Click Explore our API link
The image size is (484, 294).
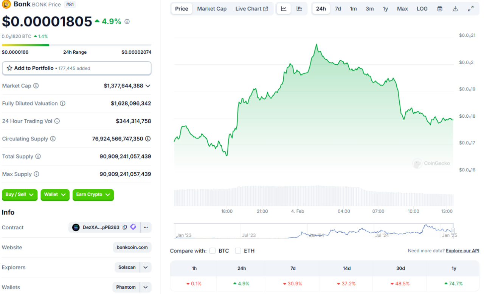pyautogui.click(x=462, y=251)
